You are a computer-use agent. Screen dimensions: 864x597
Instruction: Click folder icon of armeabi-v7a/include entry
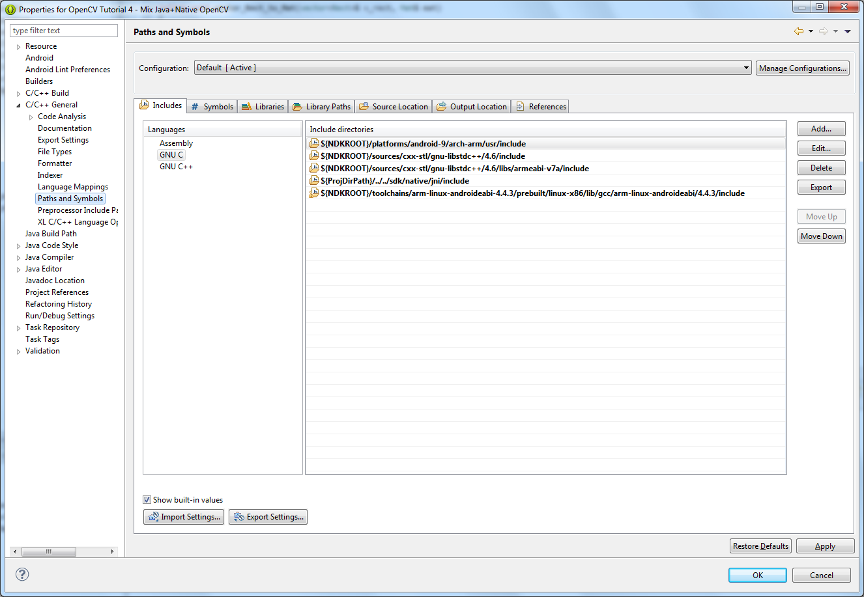click(x=314, y=168)
